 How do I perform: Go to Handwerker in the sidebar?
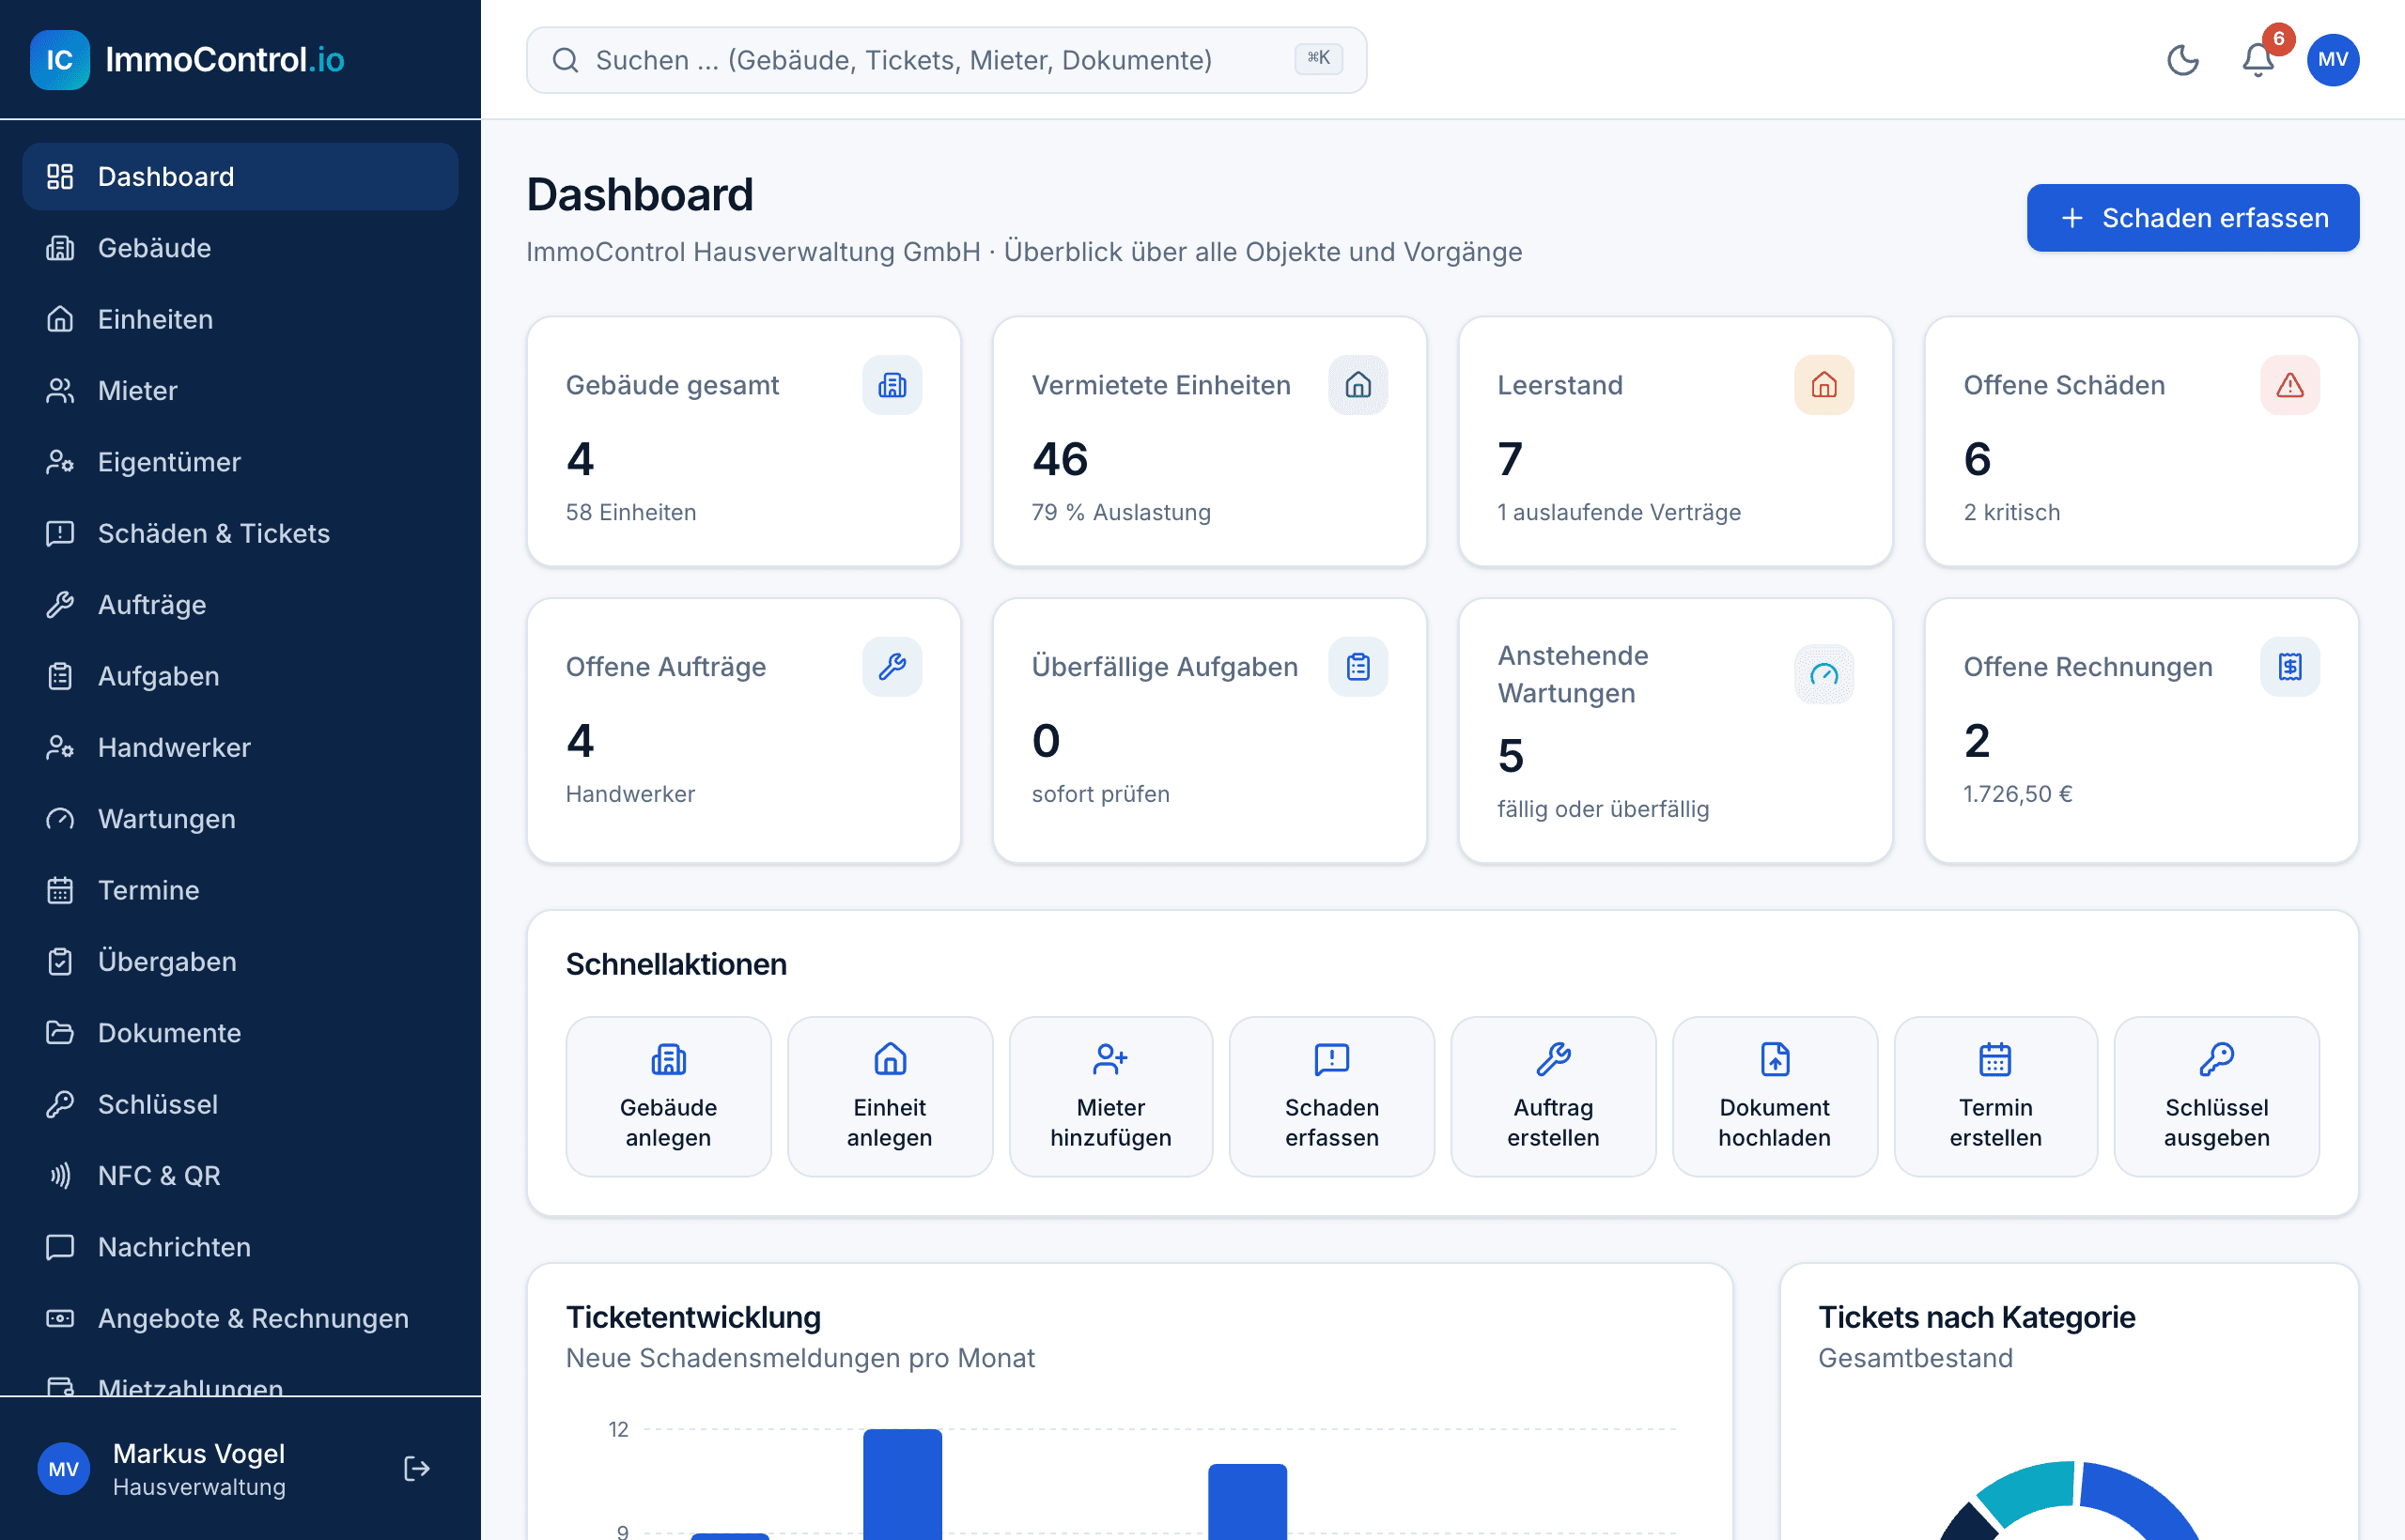tap(240, 747)
